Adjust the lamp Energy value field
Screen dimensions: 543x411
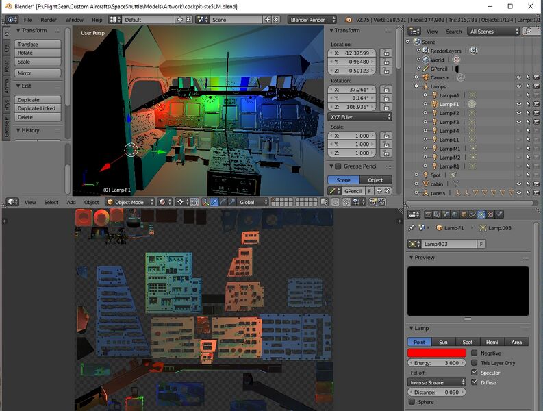point(437,363)
